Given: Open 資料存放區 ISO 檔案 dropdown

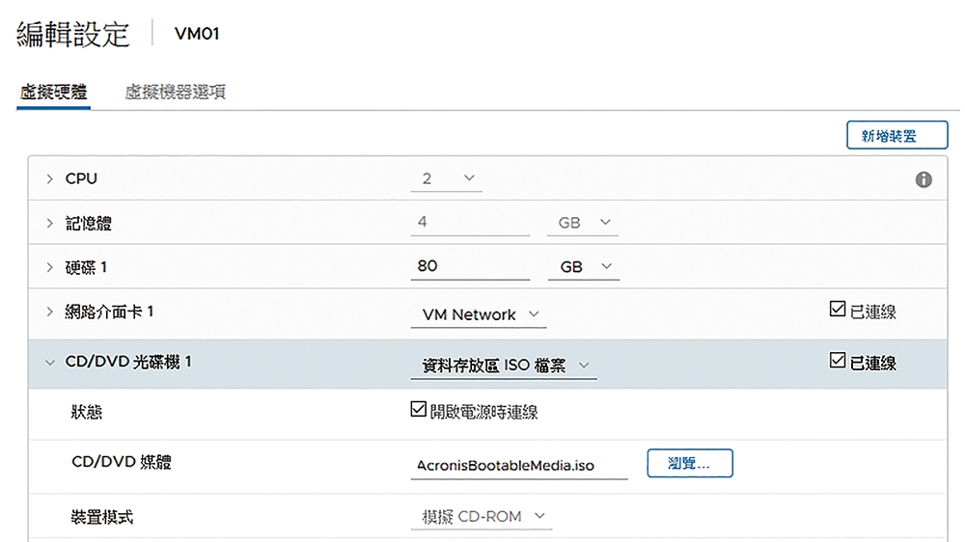Looking at the screenshot, I should (504, 366).
